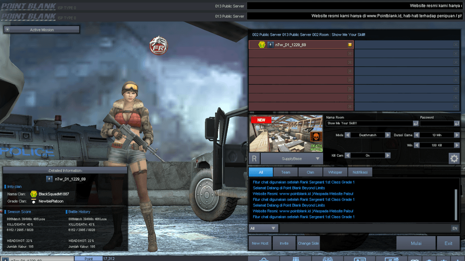Open the SupplyBase map dropdown
The width and height of the screenshot is (465, 261).
[x=292, y=159]
